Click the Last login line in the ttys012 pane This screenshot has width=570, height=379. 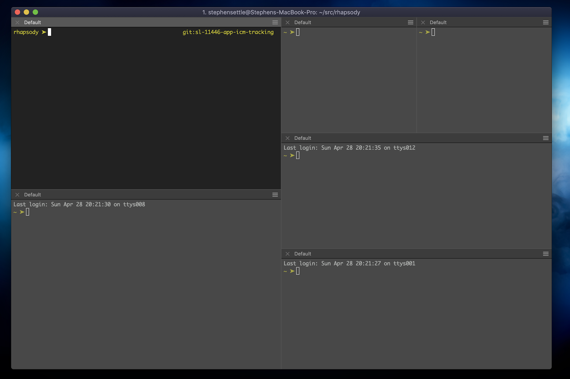[x=349, y=148]
